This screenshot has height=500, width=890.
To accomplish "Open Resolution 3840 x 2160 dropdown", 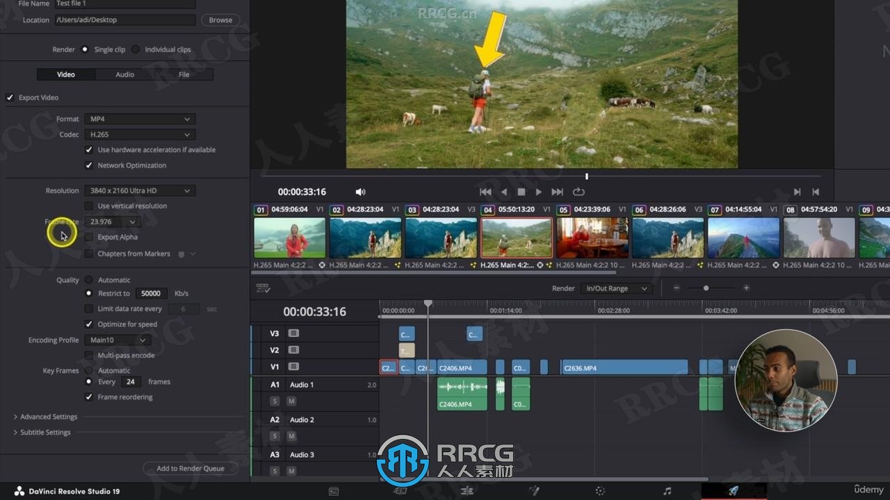I will click(139, 190).
